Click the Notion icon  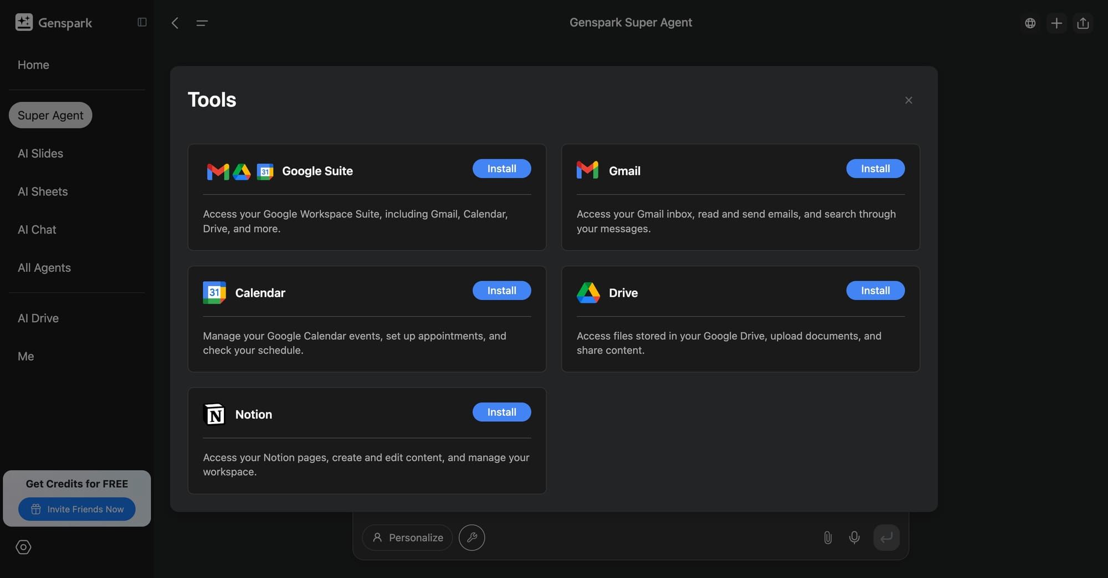(x=214, y=414)
